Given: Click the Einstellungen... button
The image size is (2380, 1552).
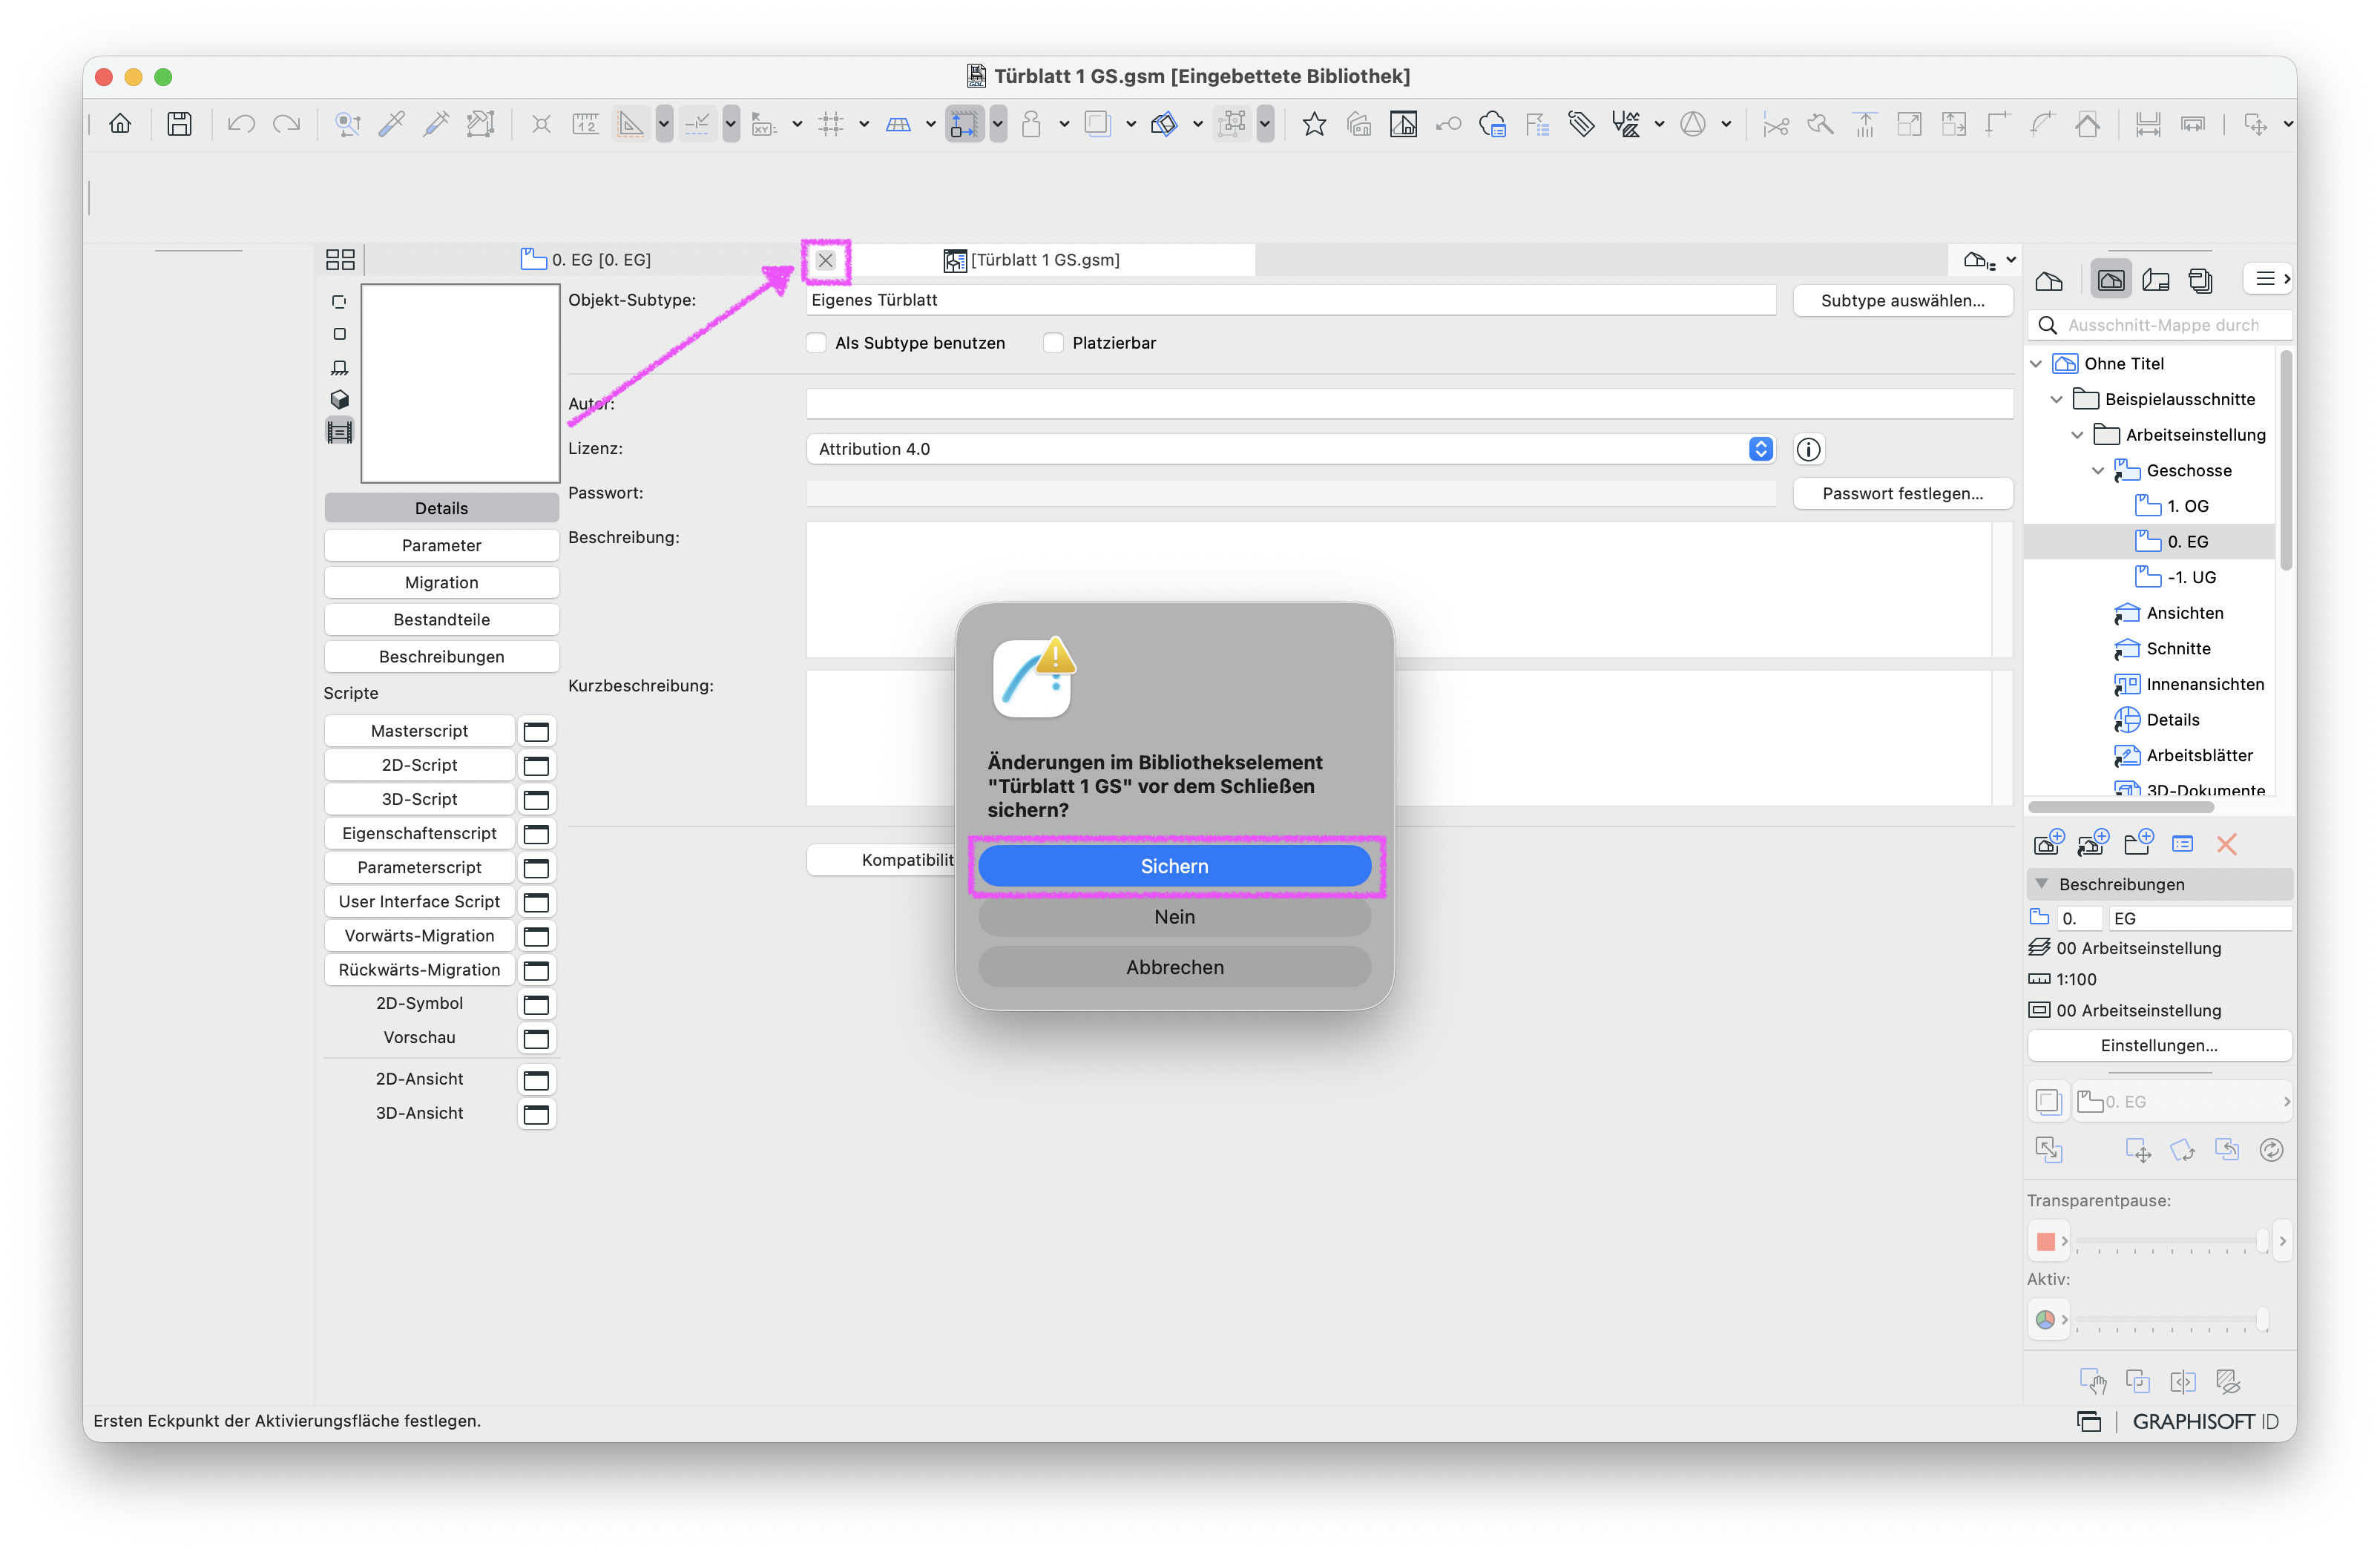Looking at the screenshot, I should [2159, 1046].
